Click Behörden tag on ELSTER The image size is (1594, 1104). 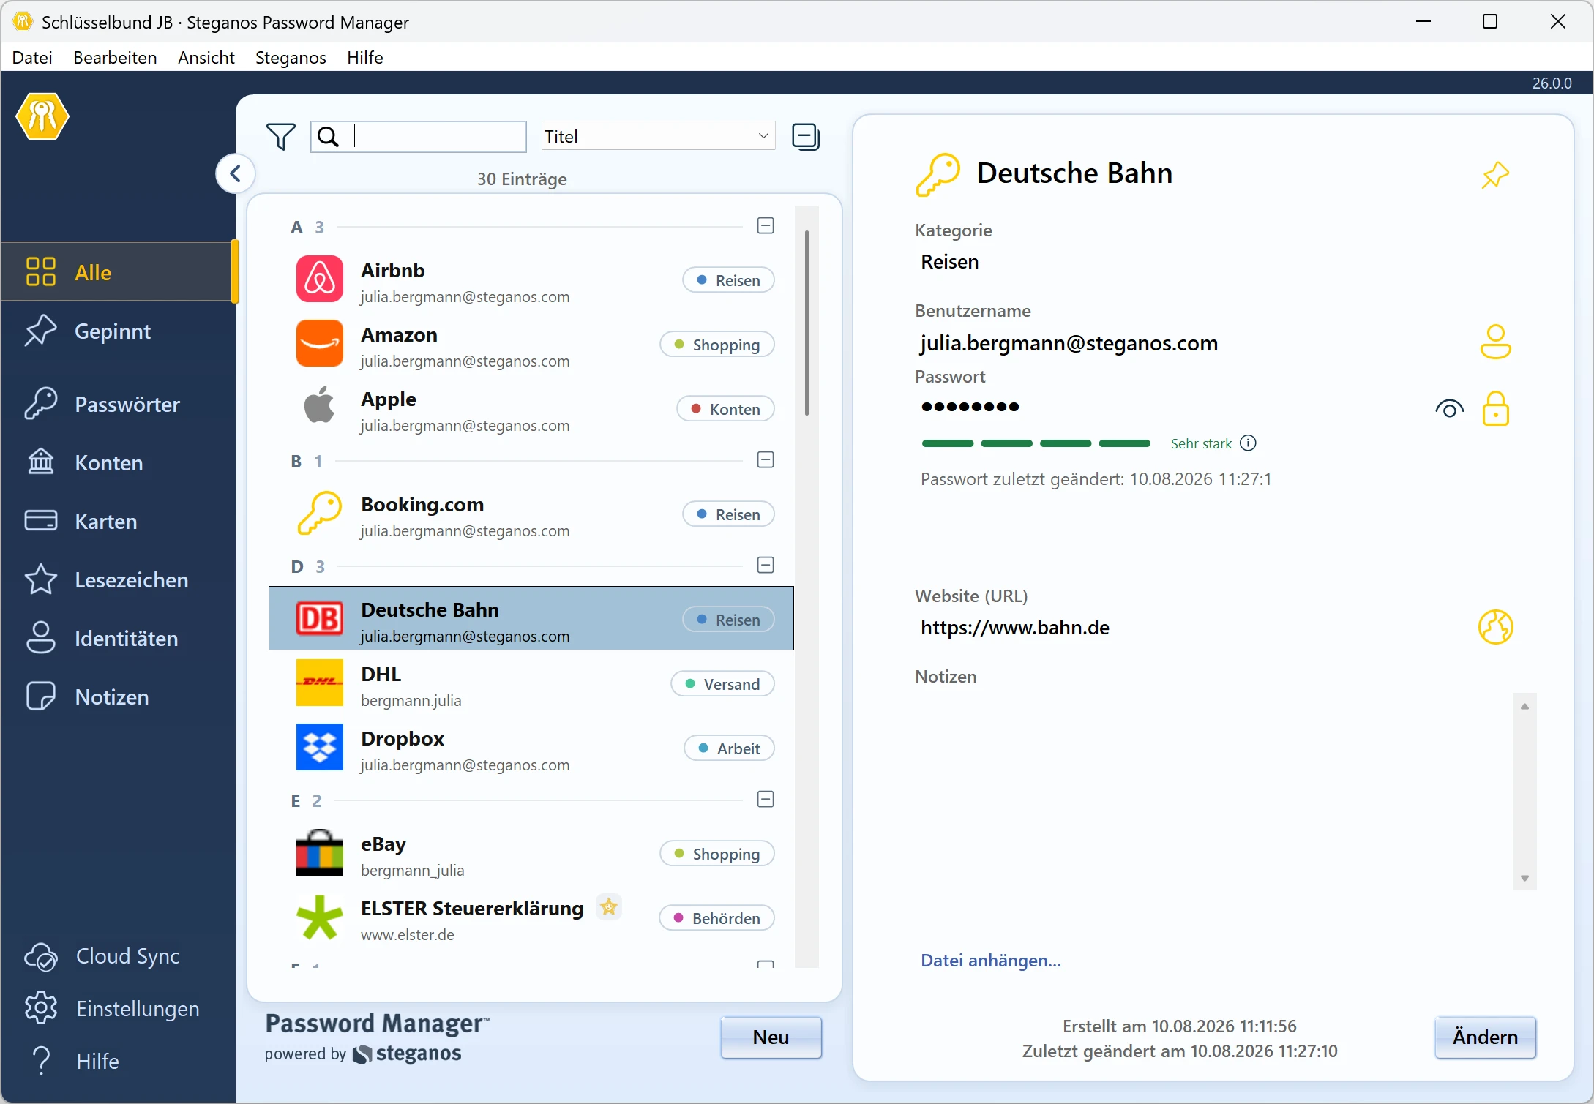point(716,918)
